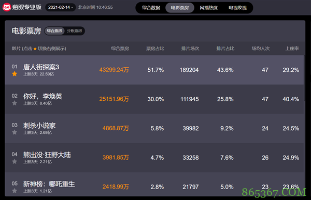Go to 电视收视 tab

[237, 8]
